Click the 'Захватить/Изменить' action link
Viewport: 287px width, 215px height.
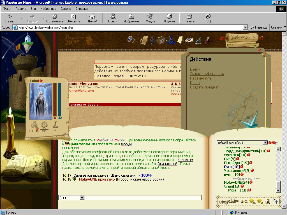(x=207, y=74)
